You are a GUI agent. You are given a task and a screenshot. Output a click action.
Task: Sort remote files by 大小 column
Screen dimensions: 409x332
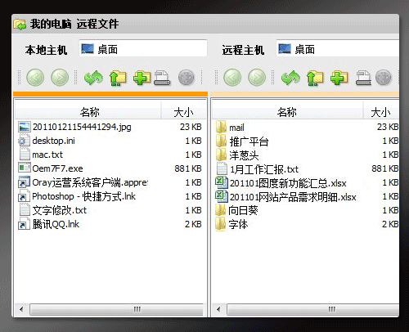(x=381, y=112)
